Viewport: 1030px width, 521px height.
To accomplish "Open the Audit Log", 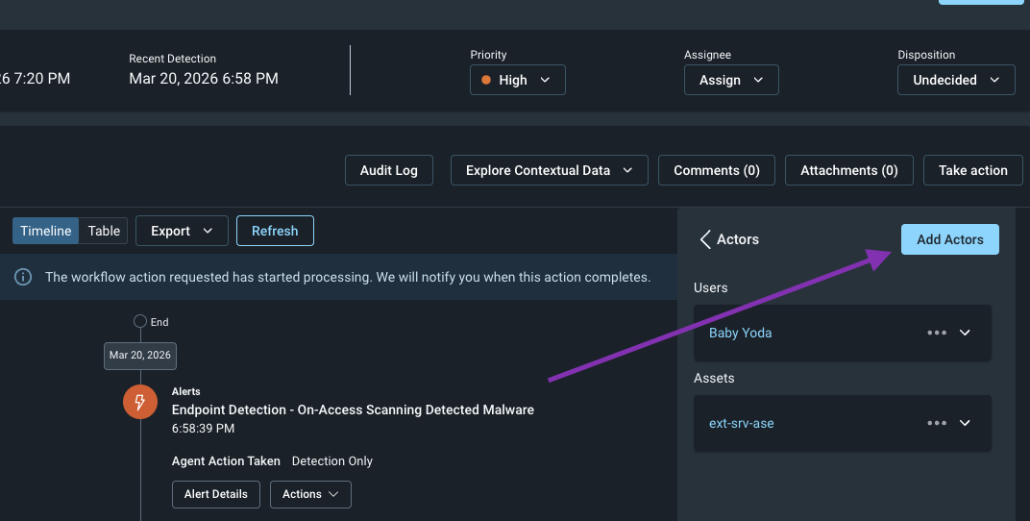I will pos(388,170).
